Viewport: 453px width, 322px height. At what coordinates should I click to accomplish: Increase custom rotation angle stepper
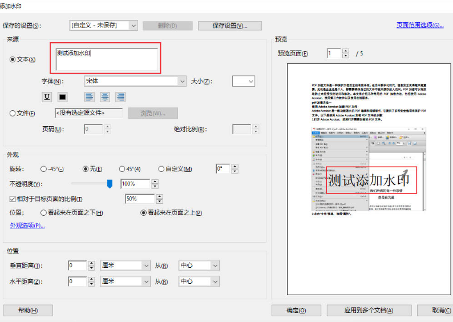point(235,166)
